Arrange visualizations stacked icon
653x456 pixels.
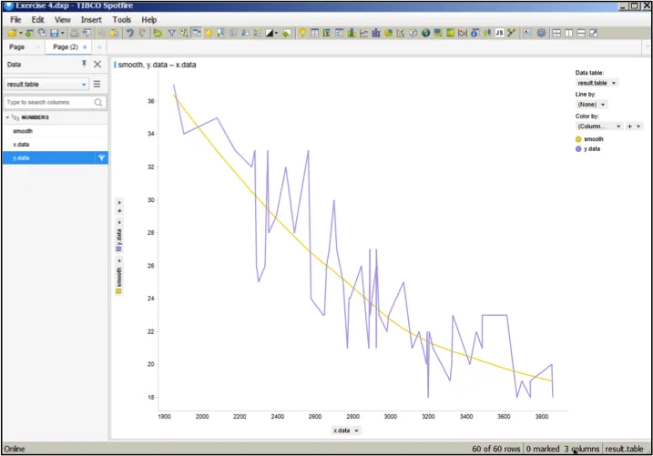[581, 33]
